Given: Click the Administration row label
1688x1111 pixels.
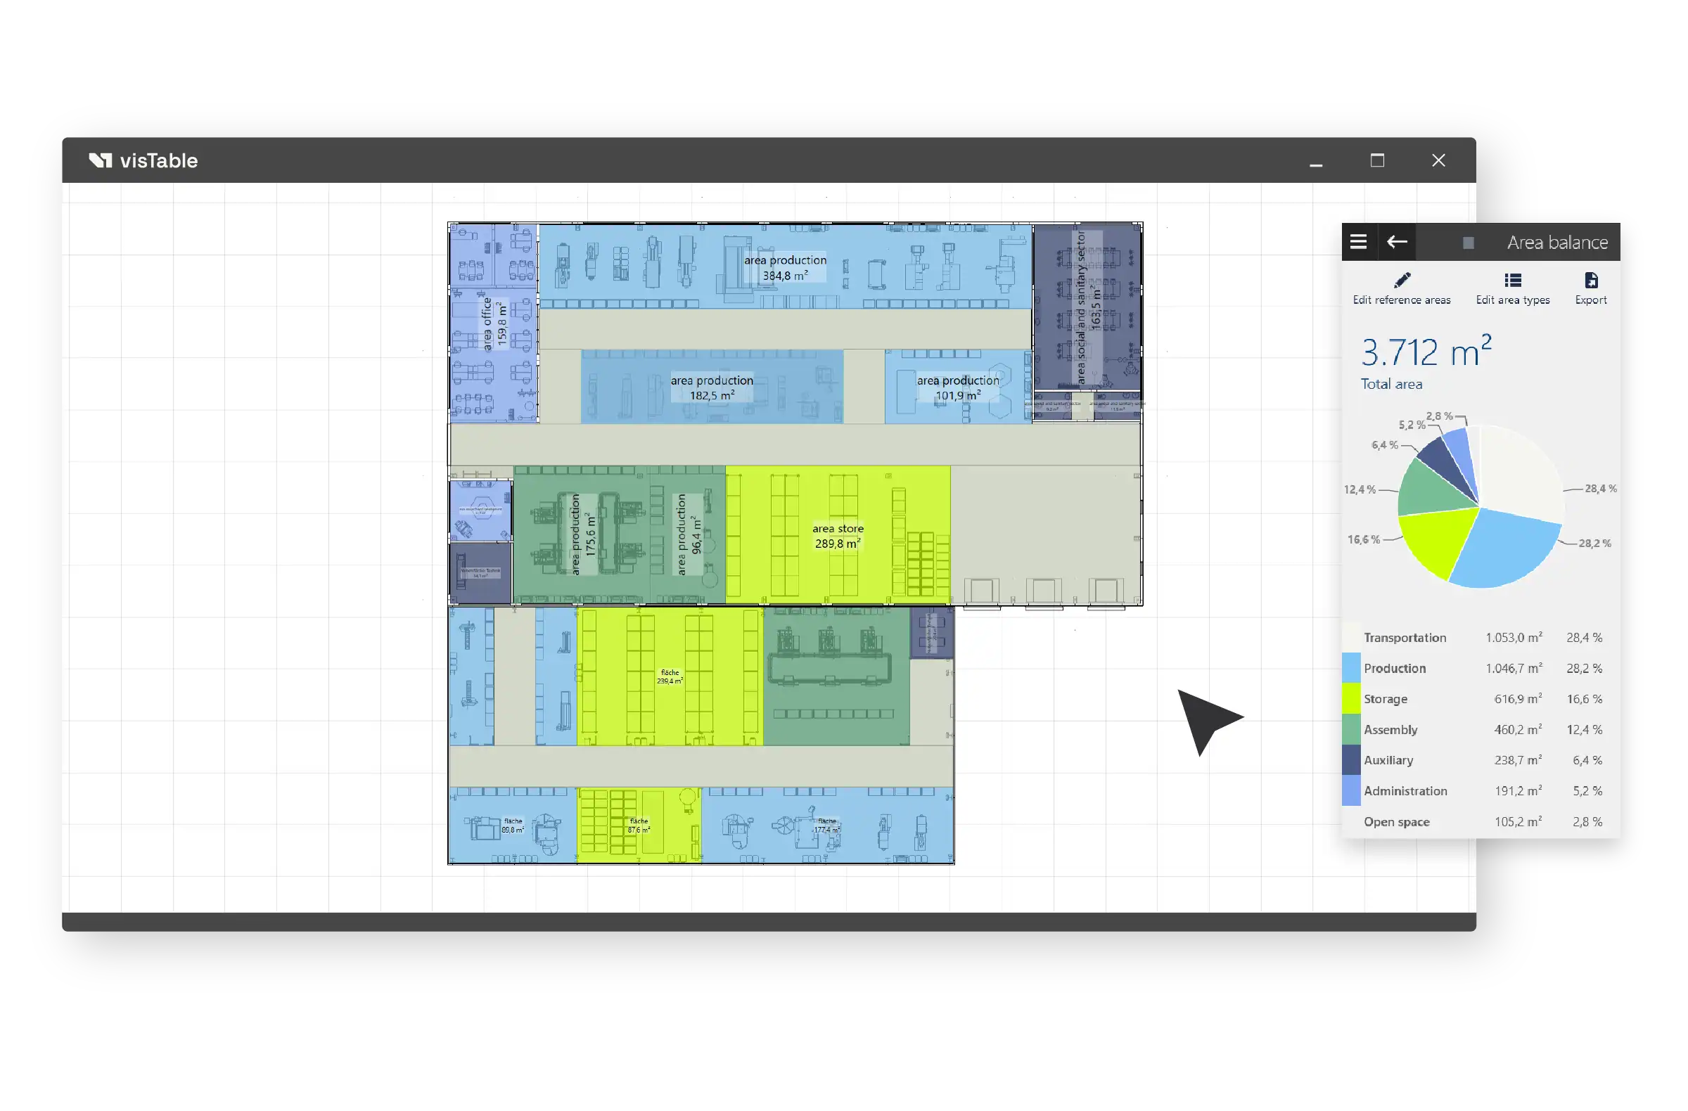Looking at the screenshot, I should pyautogui.click(x=1405, y=790).
